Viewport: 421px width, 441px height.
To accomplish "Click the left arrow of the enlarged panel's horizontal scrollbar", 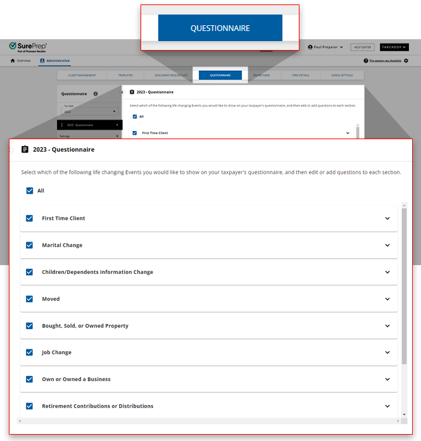I will [20, 421].
